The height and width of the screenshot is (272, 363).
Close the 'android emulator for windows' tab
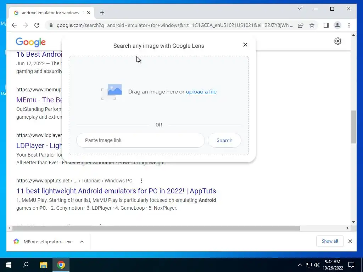(x=88, y=13)
